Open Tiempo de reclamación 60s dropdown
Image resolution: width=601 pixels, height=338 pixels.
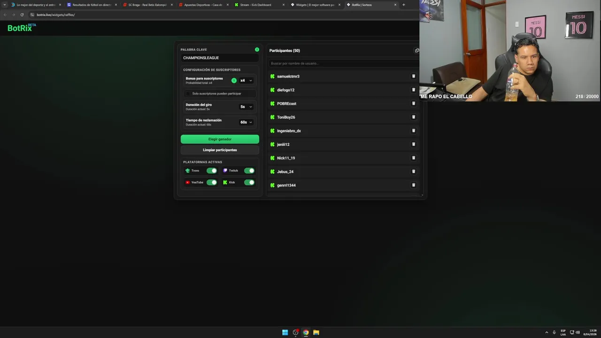(x=246, y=122)
